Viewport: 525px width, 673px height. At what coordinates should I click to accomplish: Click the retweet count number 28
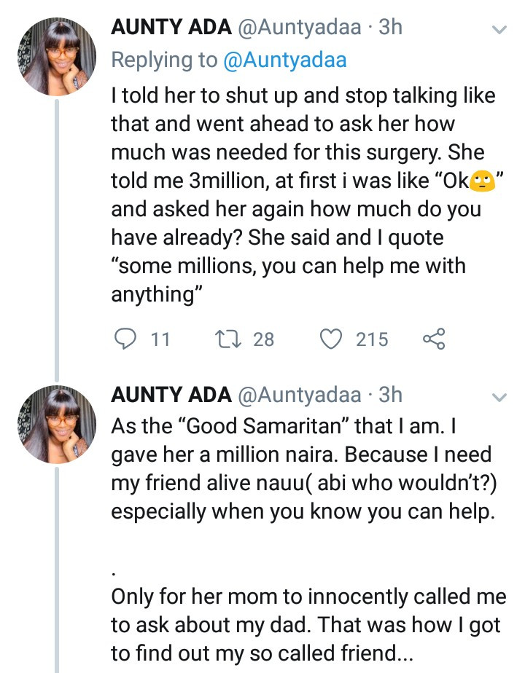coord(263,339)
